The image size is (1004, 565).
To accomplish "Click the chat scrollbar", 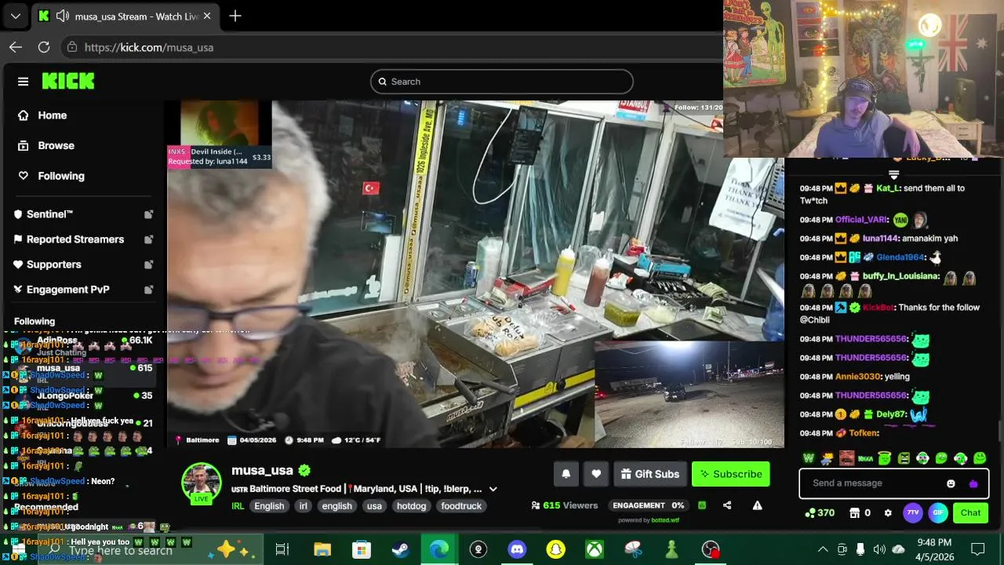I will (x=999, y=431).
